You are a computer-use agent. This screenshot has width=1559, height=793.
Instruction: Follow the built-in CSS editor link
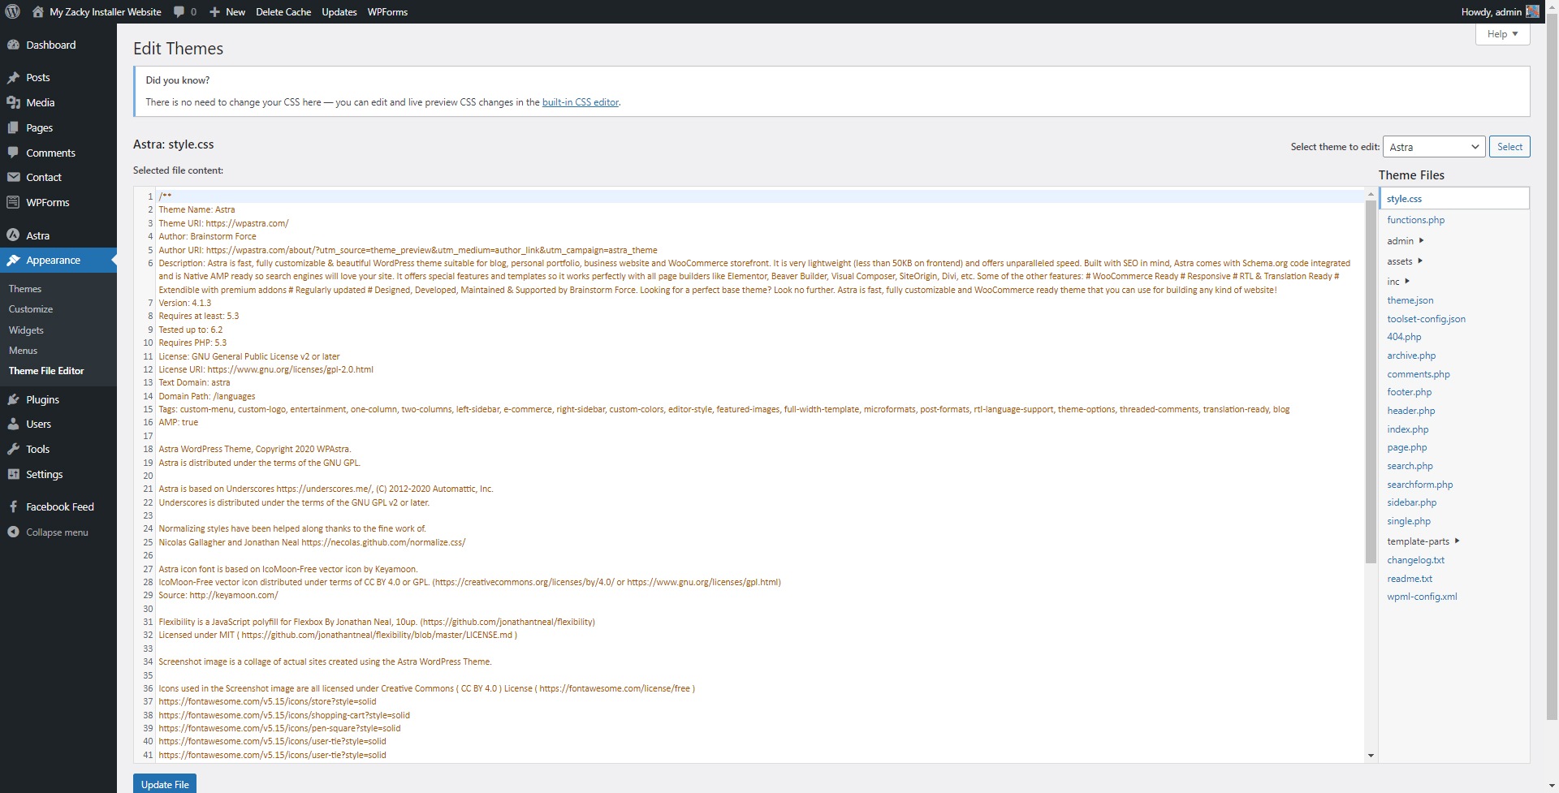[581, 102]
